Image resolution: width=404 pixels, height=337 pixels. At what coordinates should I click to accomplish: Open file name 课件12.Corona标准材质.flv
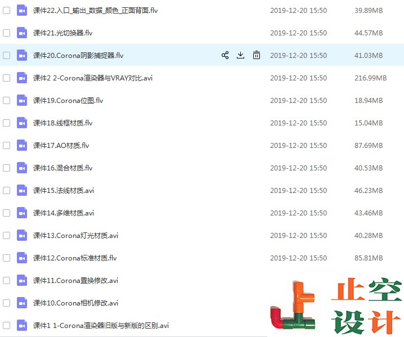[75, 258]
